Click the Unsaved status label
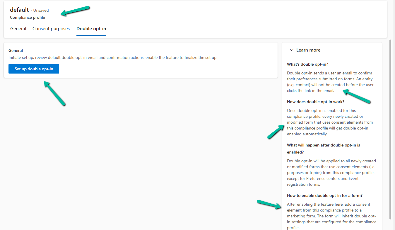Image resolution: width=395 pixels, height=230 pixels. tap(40, 10)
